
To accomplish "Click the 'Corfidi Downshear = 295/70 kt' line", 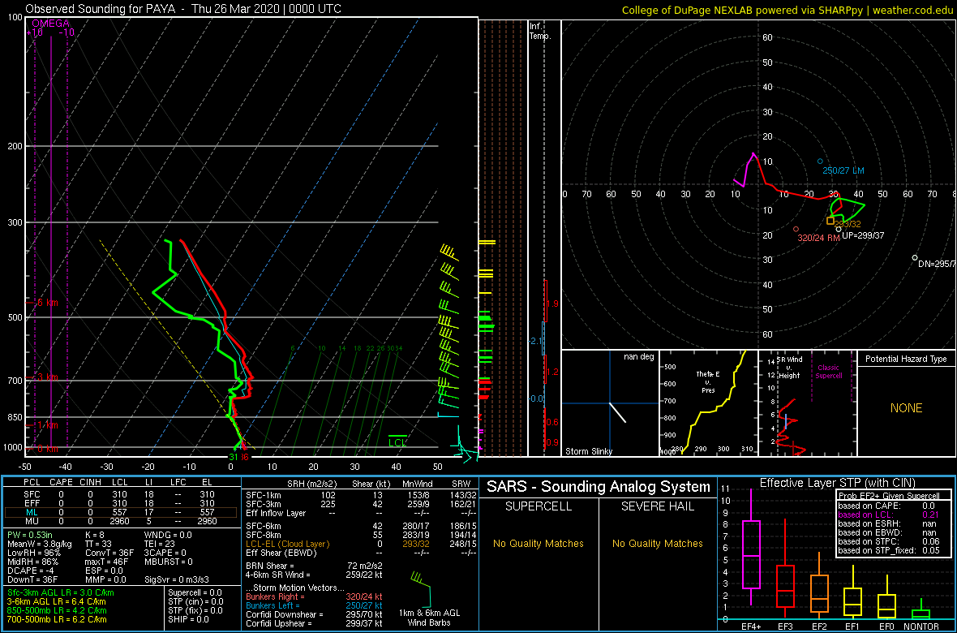I will (315, 614).
